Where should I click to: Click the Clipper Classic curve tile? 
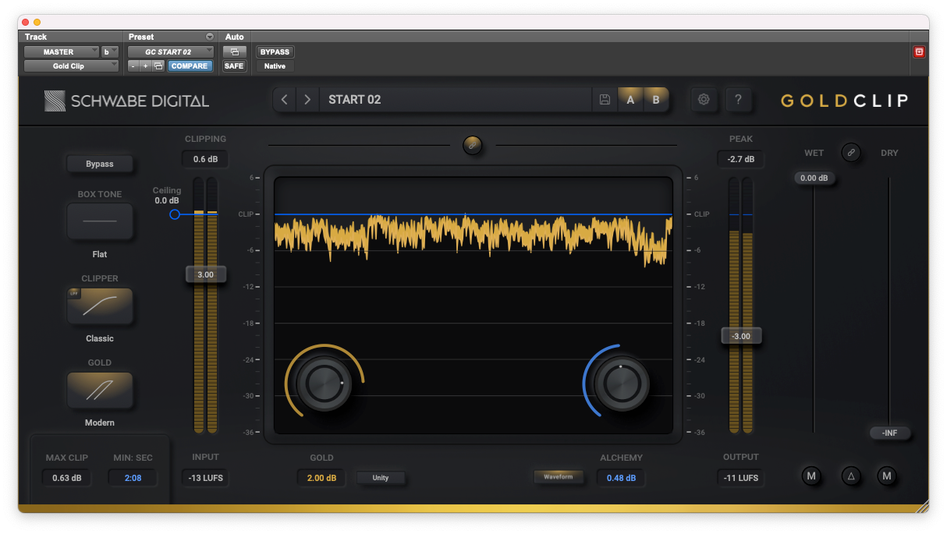(100, 306)
